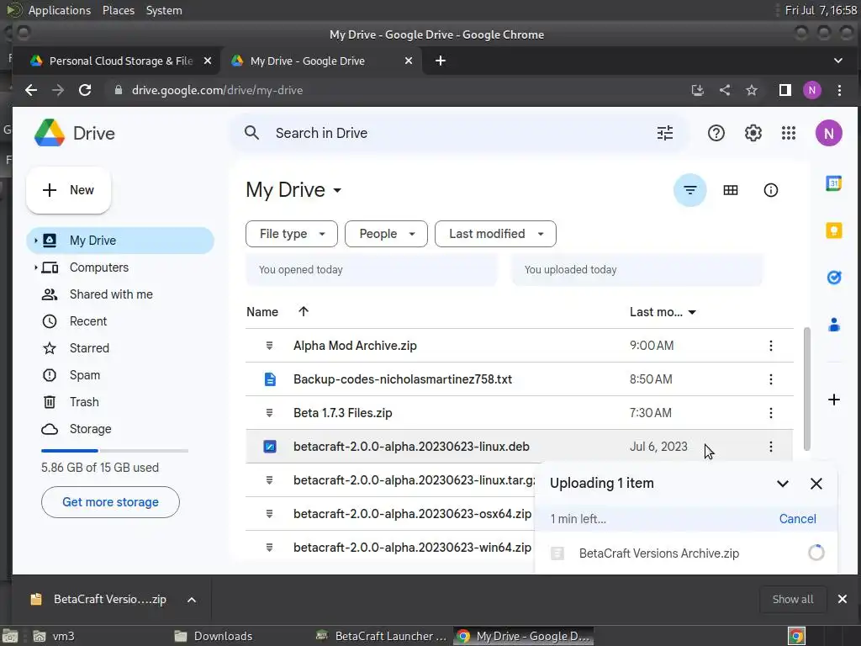This screenshot has height=646, width=861.
Task: Toggle the filter chips button
Action: click(x=689, y=190)
